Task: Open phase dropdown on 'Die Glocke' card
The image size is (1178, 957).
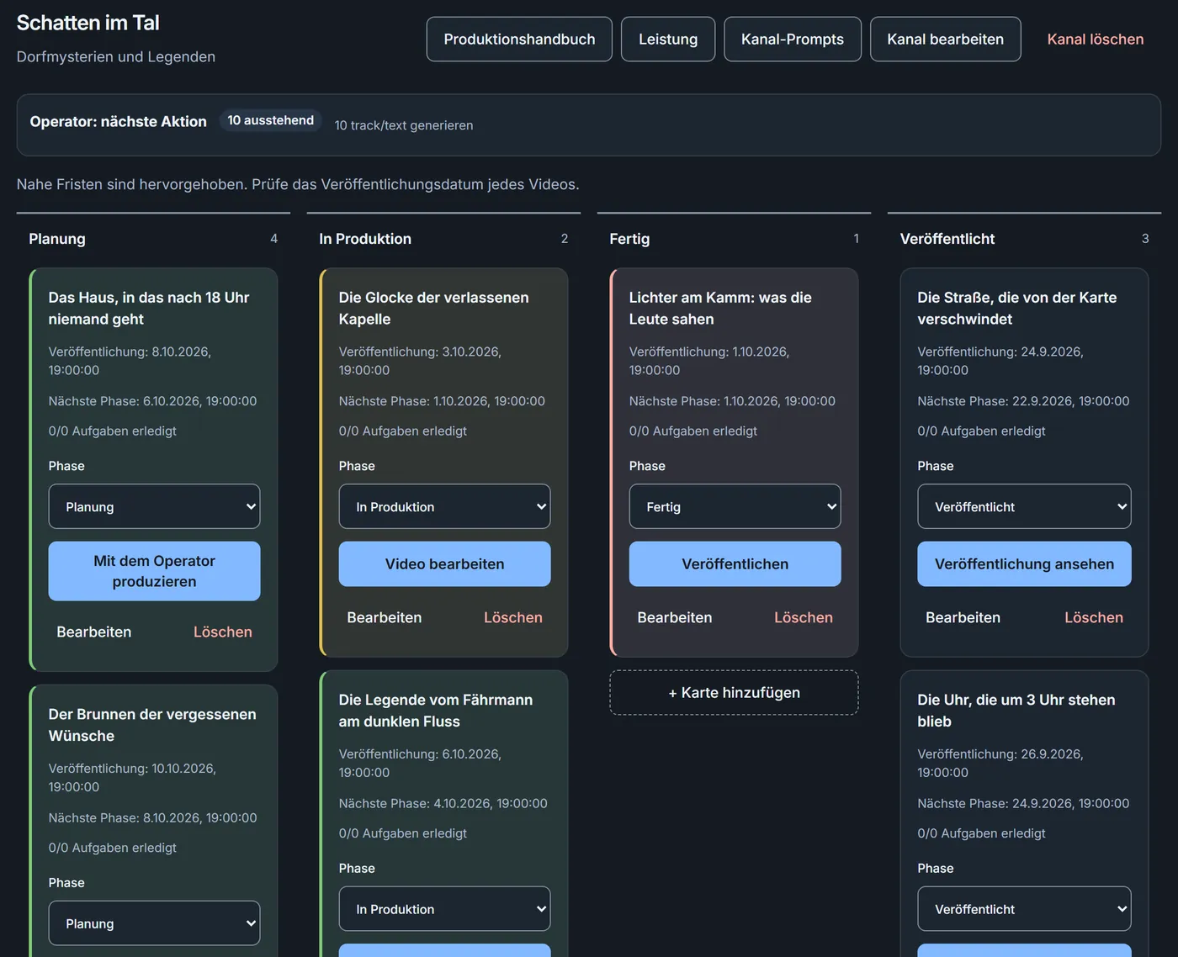Action: [x=444, y=506]
